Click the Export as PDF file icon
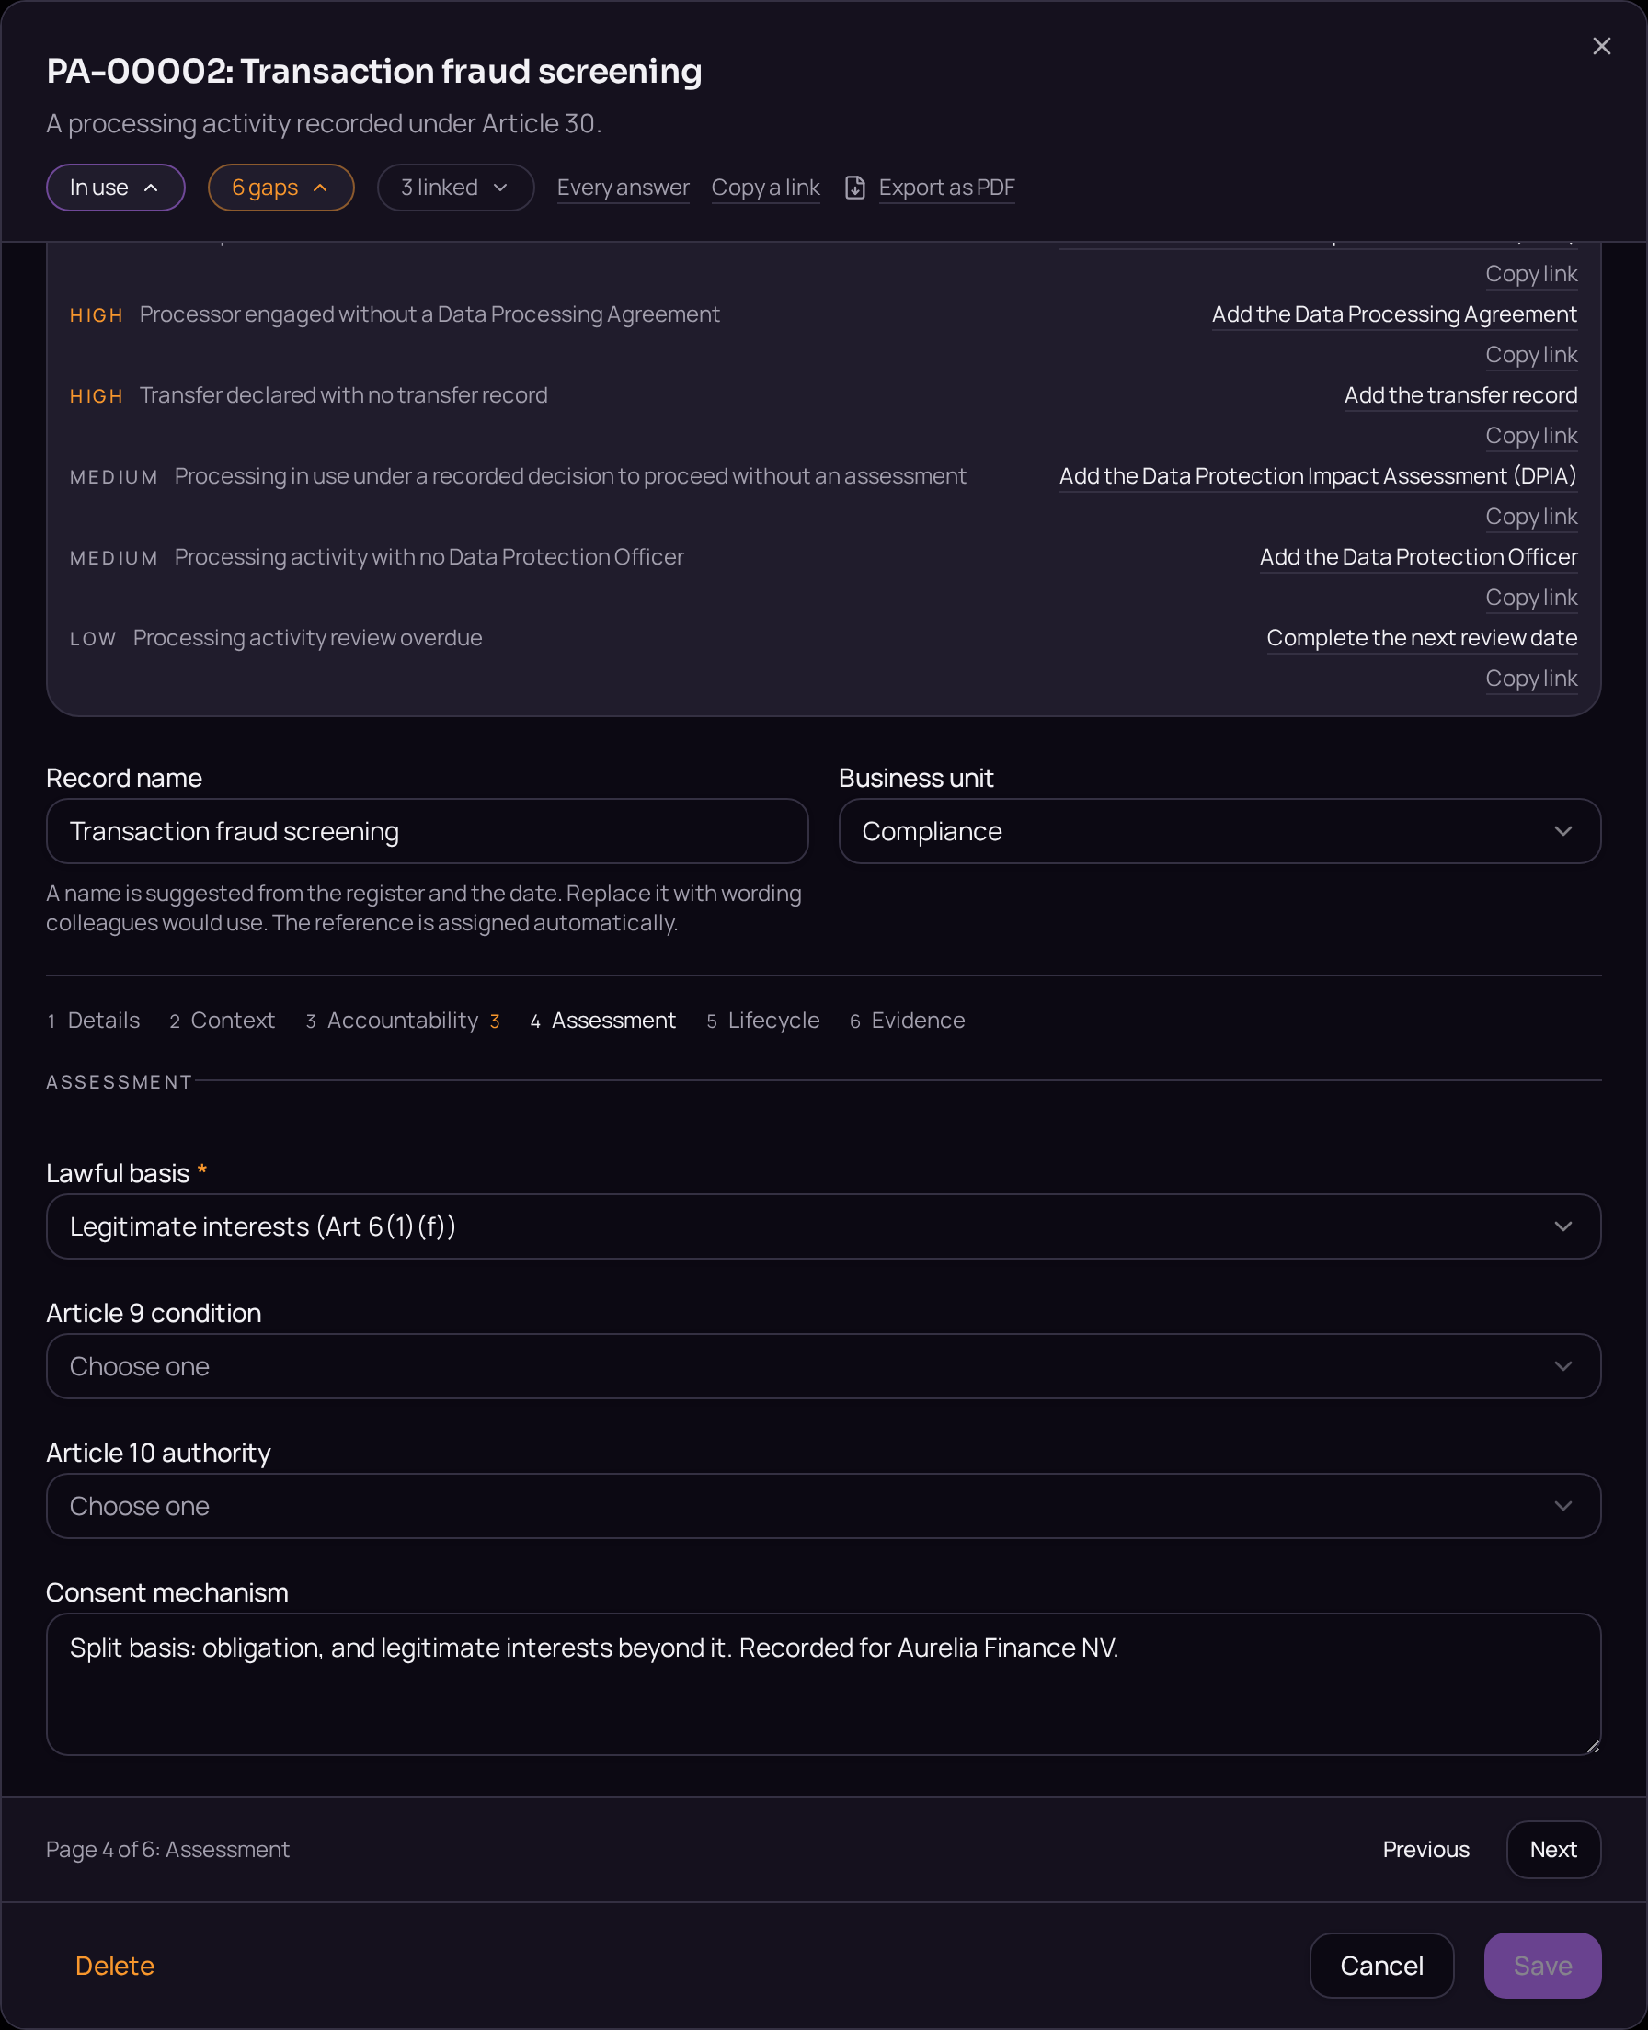This screenshot has width=1648, height=2030. tap(854, 188)
